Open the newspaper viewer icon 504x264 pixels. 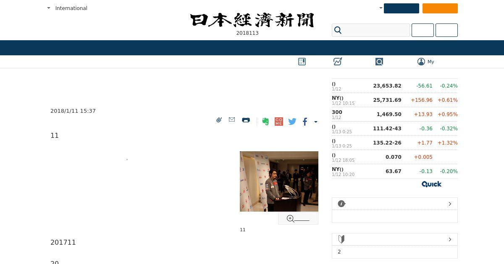[x=302, y=62]
